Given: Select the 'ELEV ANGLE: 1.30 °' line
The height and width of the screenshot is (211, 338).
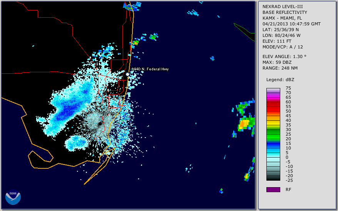Looking at the screenshot, I should coord(284,56).
